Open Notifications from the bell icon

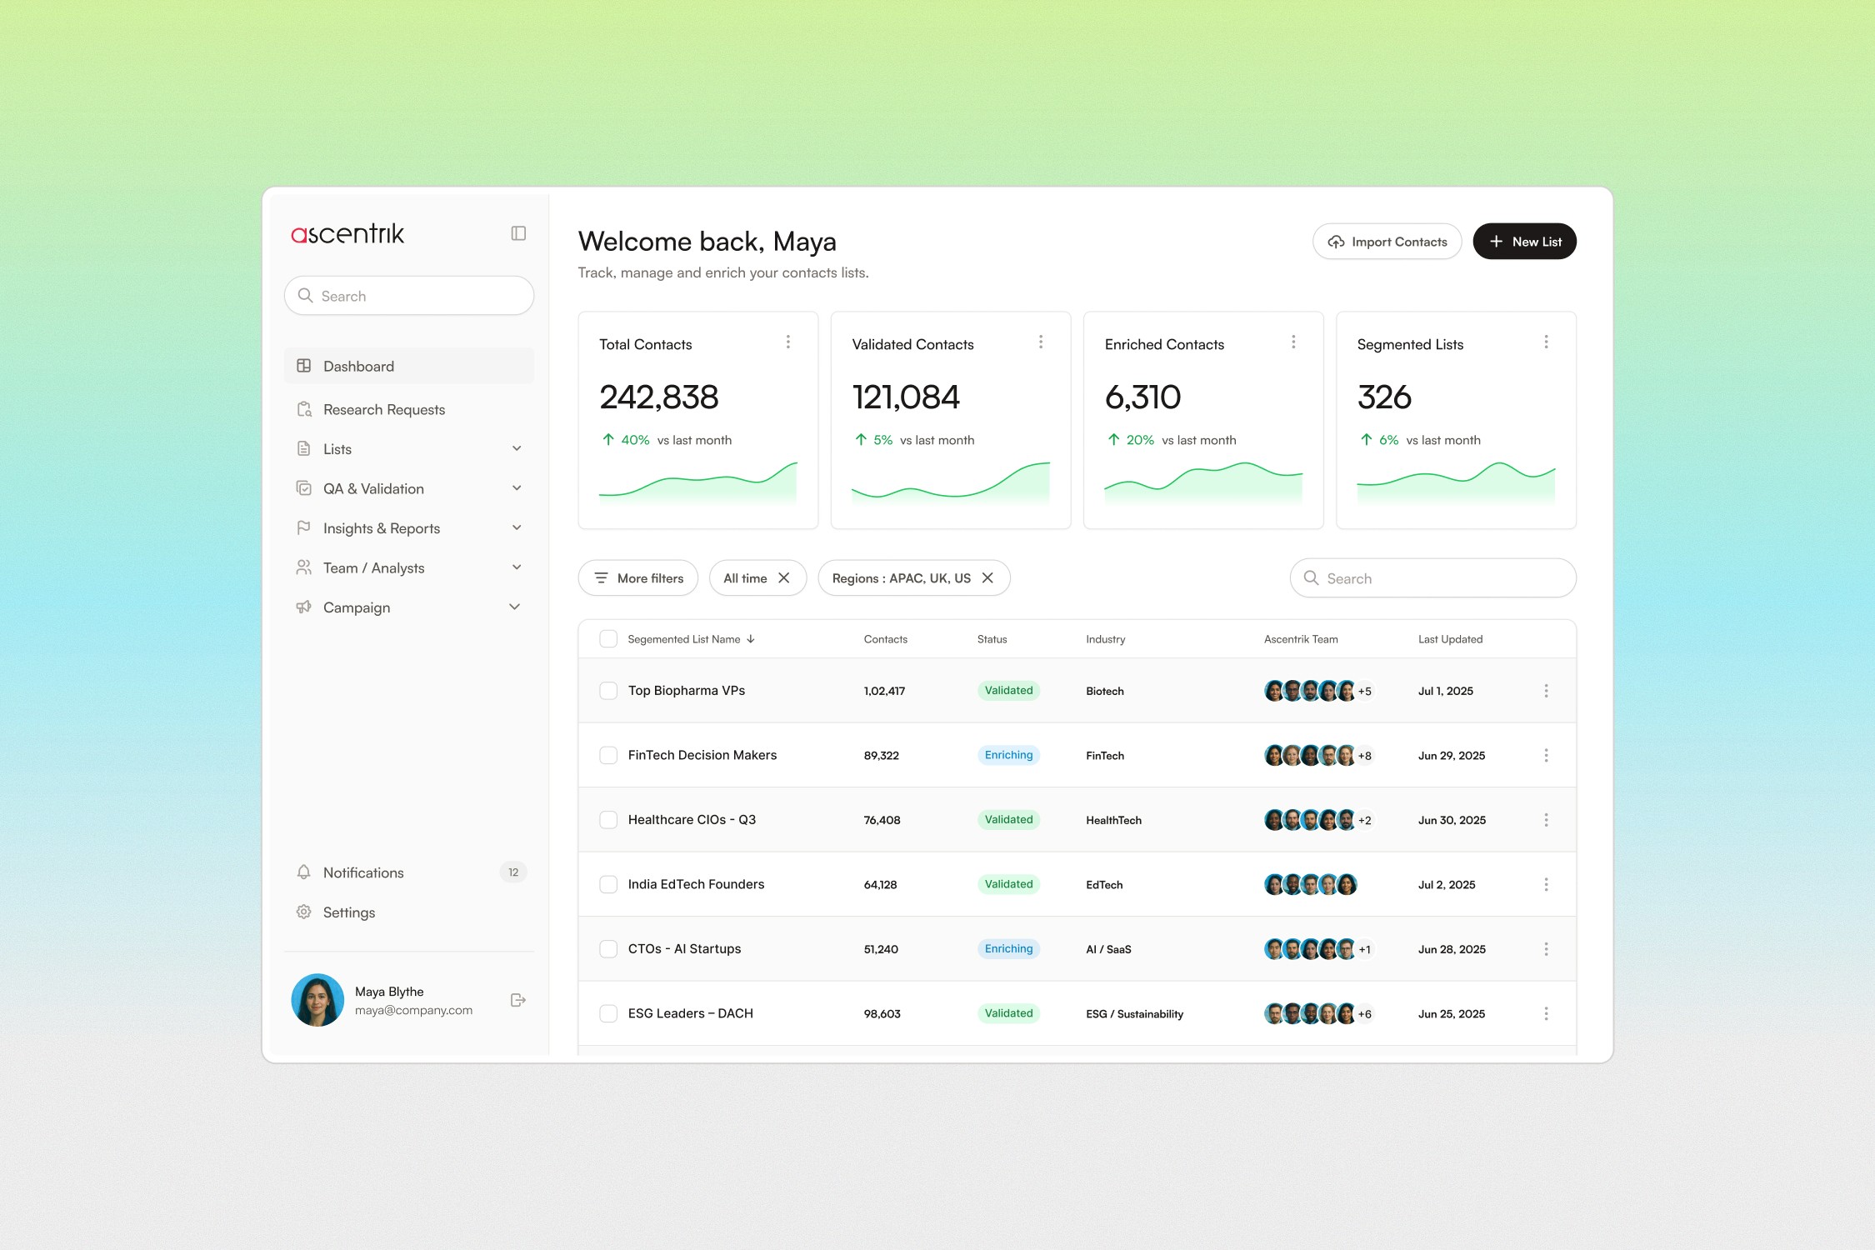(x=304, y=872)
